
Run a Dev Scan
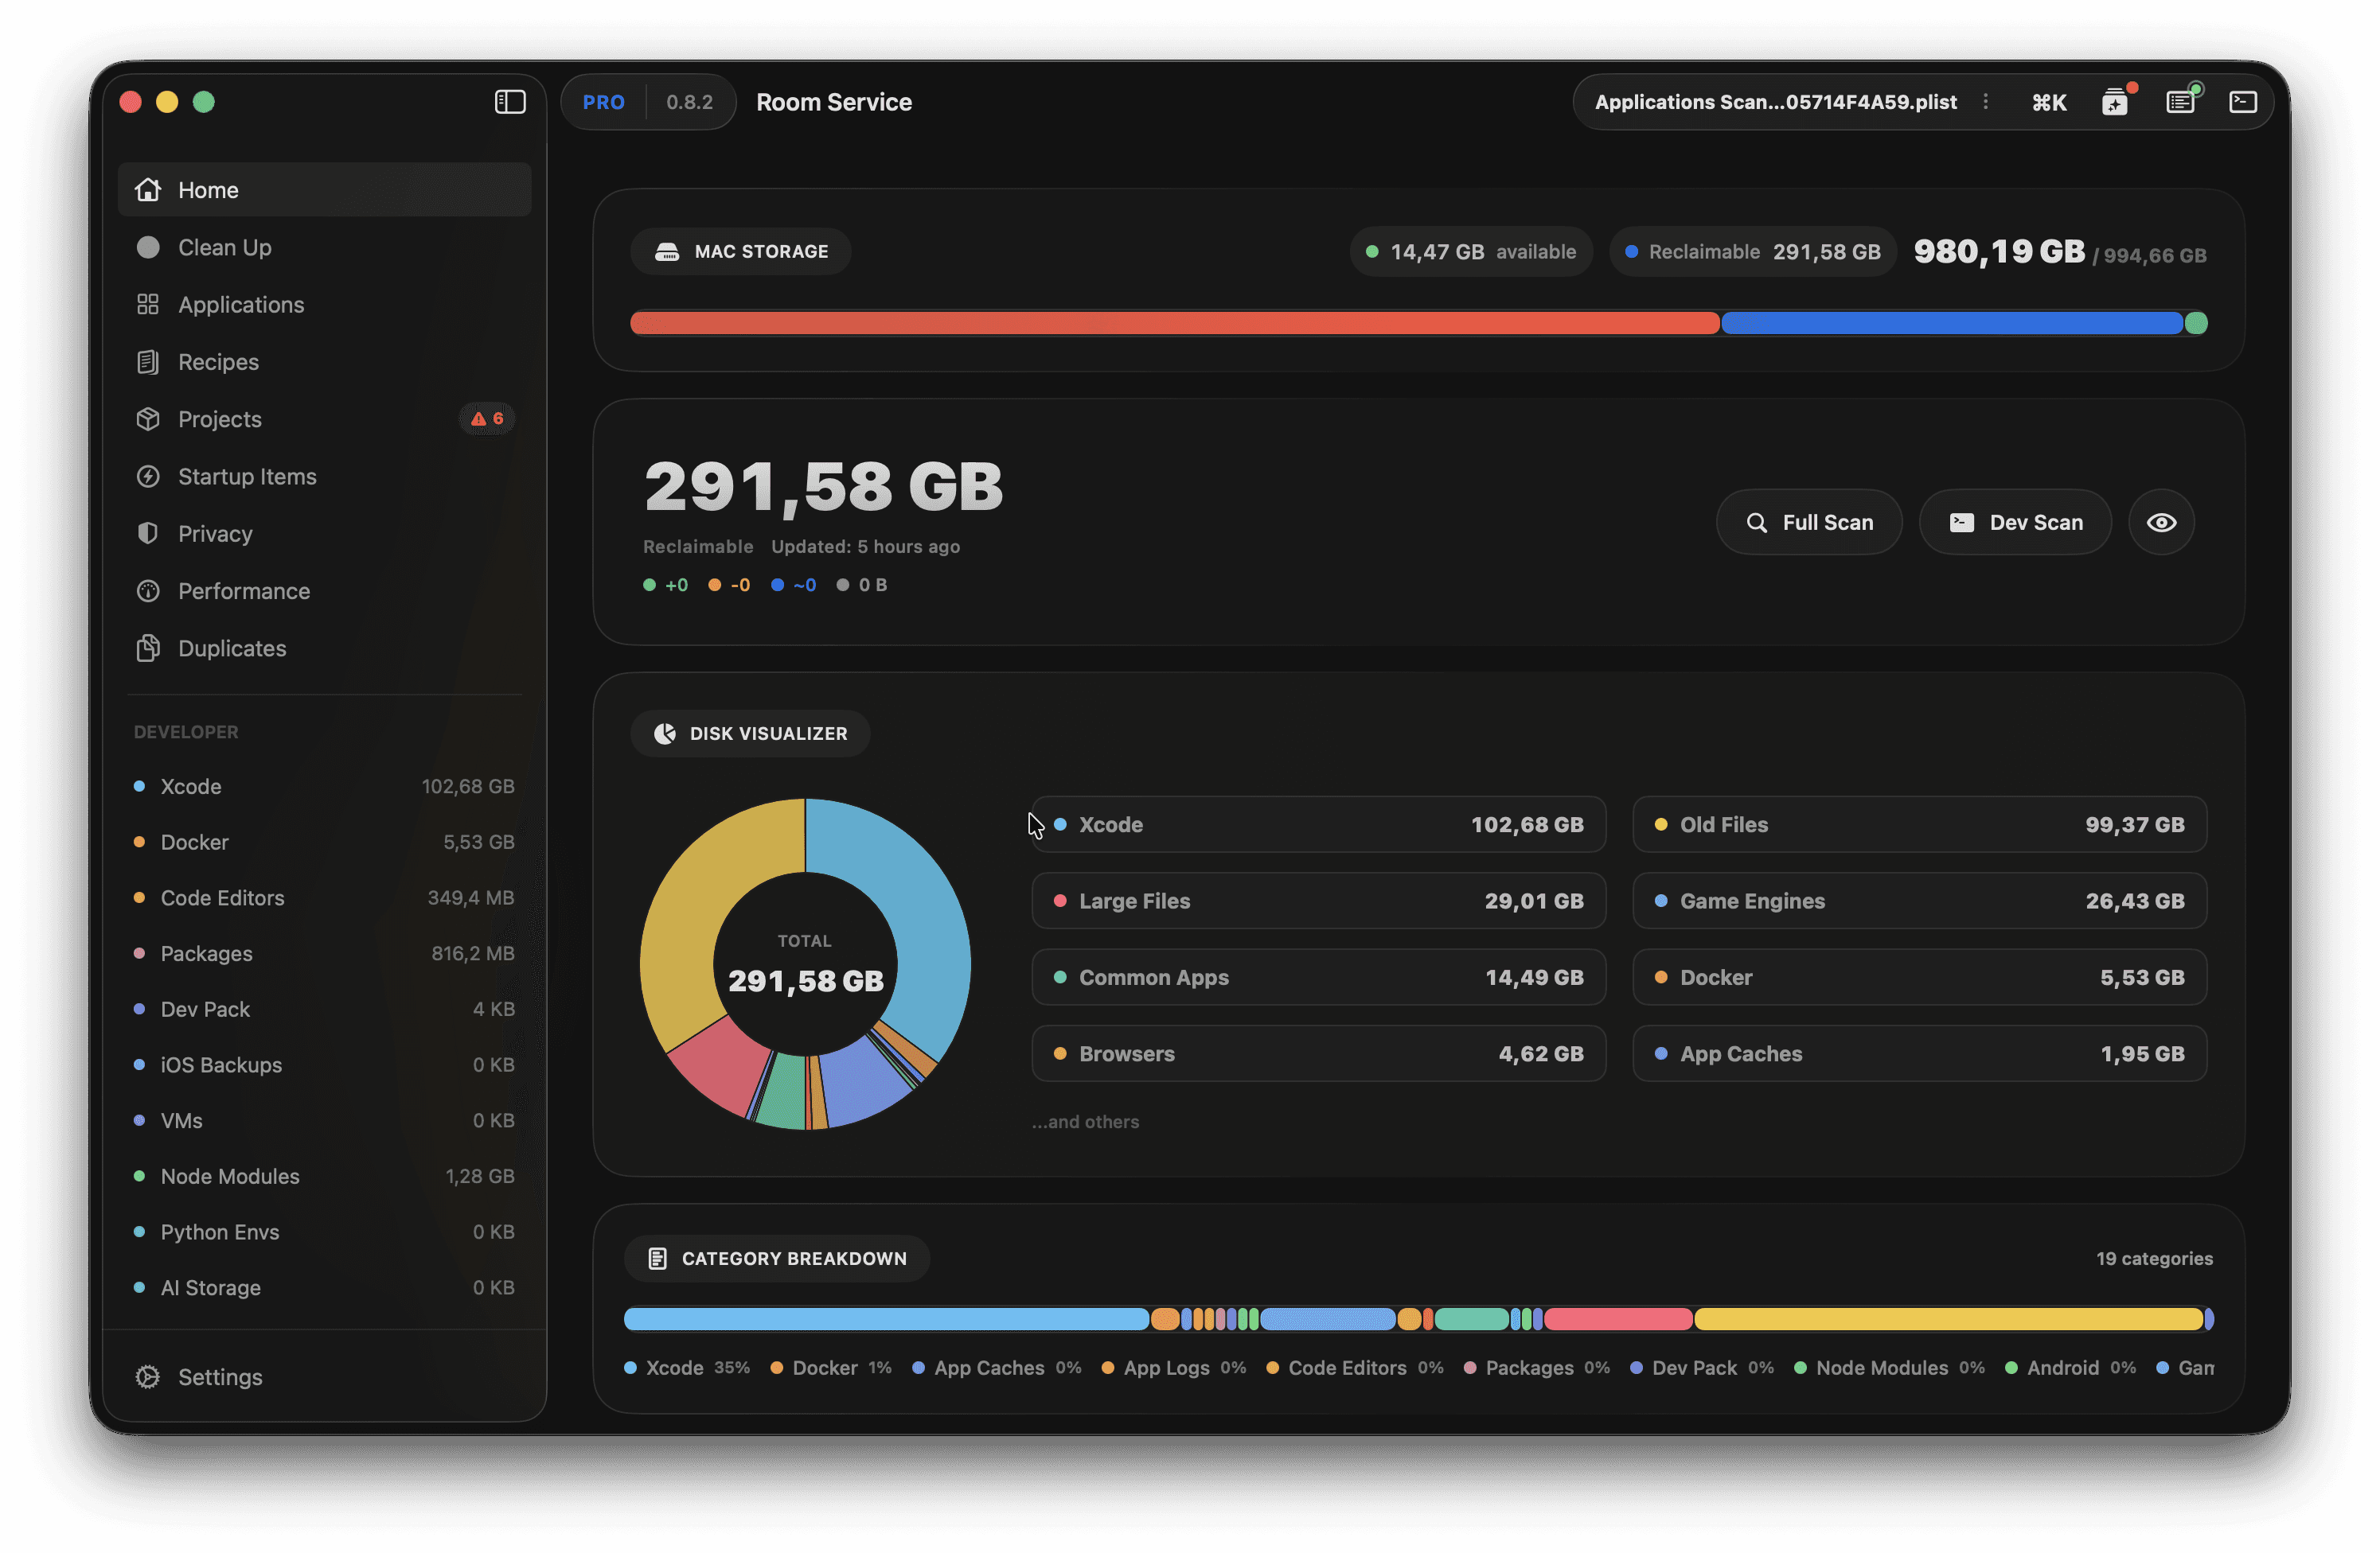(x=2015, y=522)
